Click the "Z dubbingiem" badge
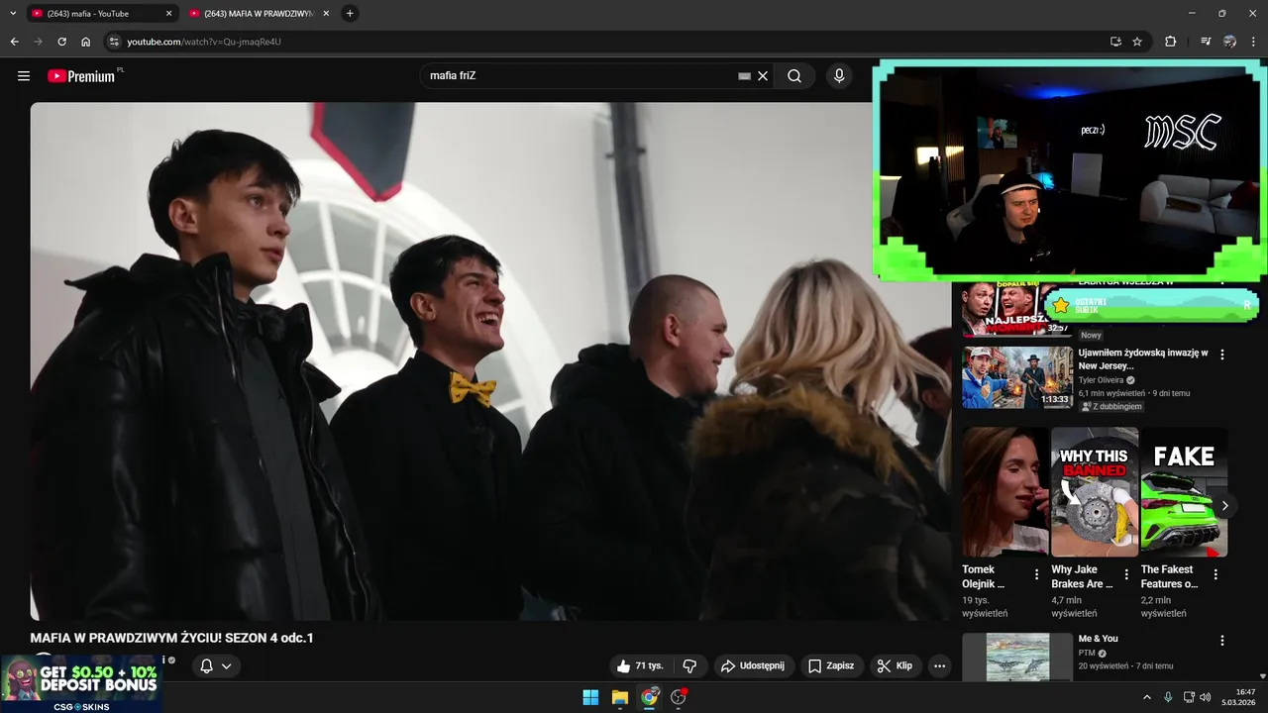Image resolution: width=1268 pixels, height=713 pixels. pos(1111,406)
